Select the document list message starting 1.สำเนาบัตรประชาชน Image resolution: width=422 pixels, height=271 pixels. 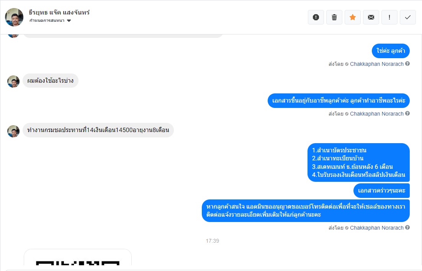358,162
